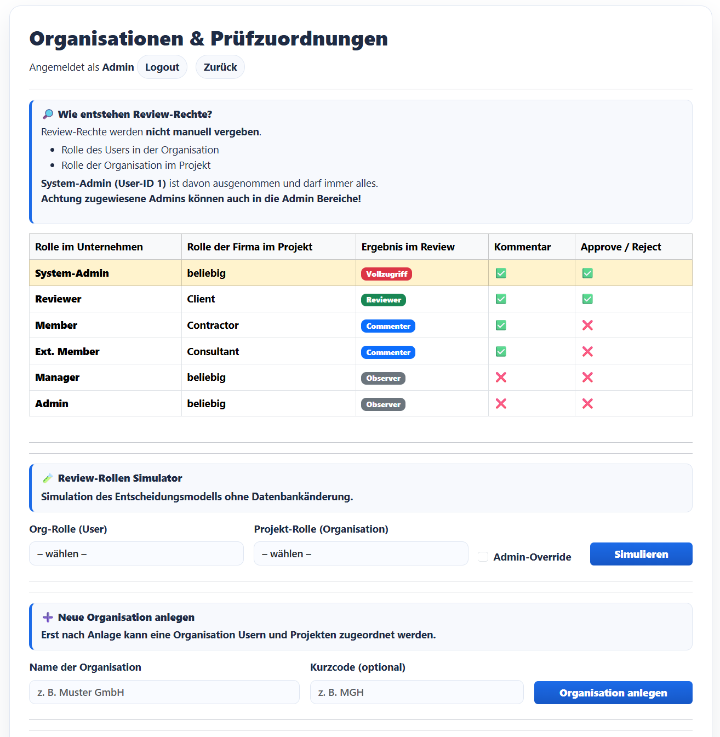Click the Approve/Reject checkmark for System-Admin row
The height and width of the screenshot is (737, 720).
click(x=587, y=273)
